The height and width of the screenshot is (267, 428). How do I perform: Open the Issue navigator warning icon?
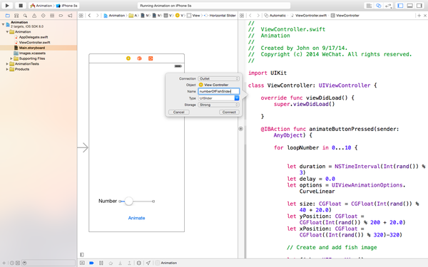pyautogui.click(x=34, y=16)
